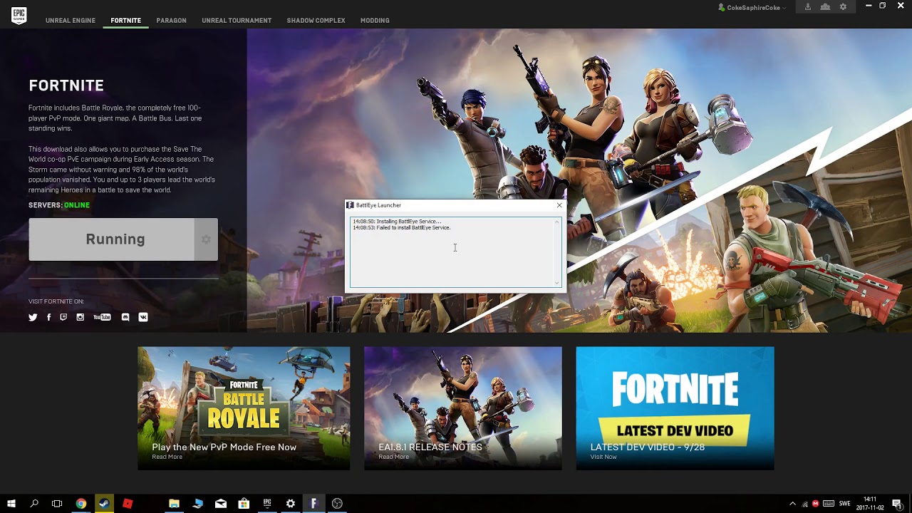Open the EA1.8.1 Release Notes thumbnail
Screen dimensions: 912x513
click(463, 408)
